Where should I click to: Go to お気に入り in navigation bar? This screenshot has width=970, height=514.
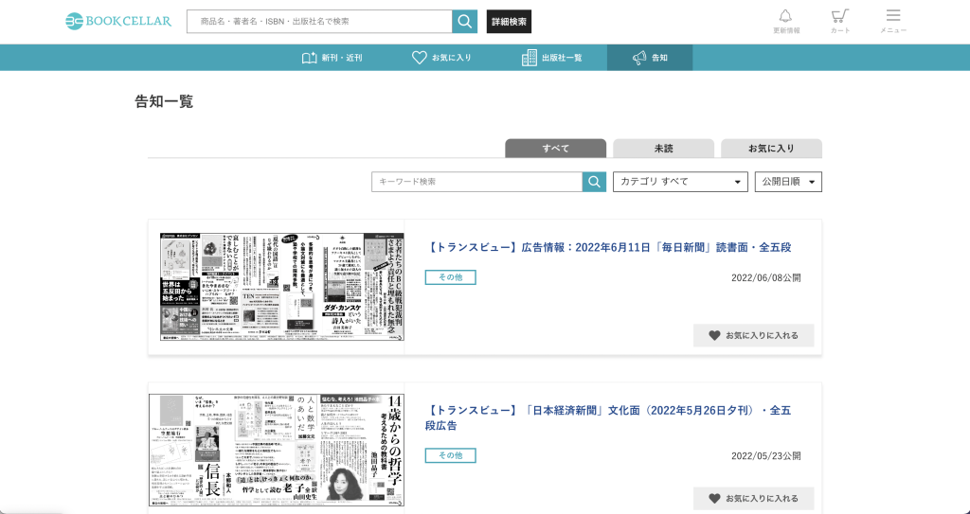tap(441, 58)
